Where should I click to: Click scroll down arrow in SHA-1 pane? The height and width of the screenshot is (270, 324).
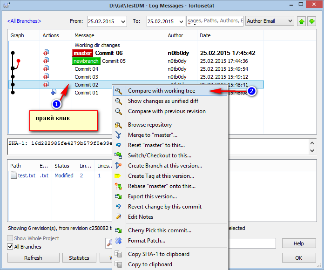click(x=312, y=151)
